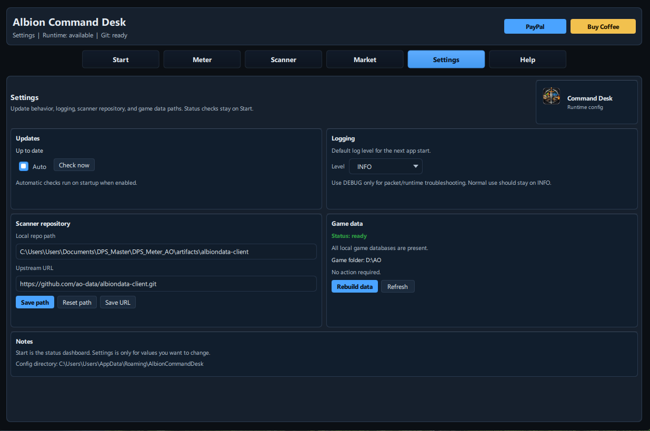This screenshot has height=431, width=650.
Task: Refresh the Game data status
Action: [x=398, y=286]
